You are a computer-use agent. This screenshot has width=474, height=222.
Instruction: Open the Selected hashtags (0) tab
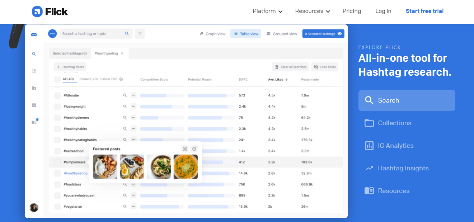[x=70, y=53]
